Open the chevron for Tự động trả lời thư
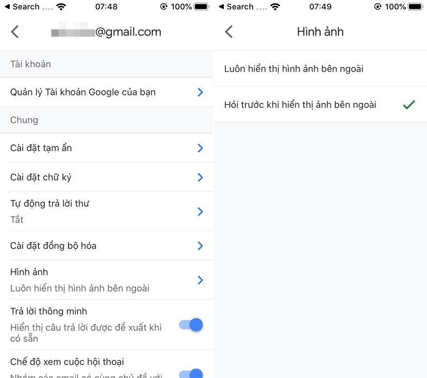The height and width of the screenshot is (378, 427). coord(200,211)
